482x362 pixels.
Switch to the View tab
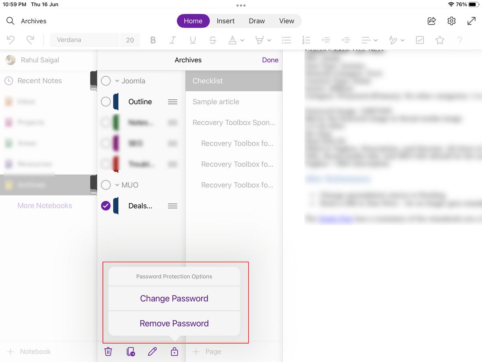(287, 21)
